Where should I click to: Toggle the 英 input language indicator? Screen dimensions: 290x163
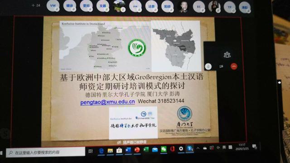(224, 147)
